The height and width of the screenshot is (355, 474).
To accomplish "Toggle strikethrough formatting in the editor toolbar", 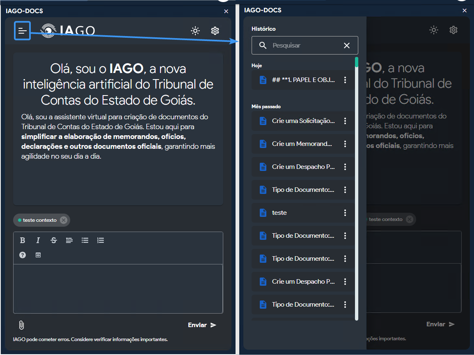I will (x=54, y=240).
